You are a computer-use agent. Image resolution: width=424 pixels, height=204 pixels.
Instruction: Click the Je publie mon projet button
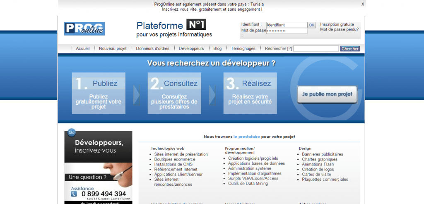coord(327,94)
